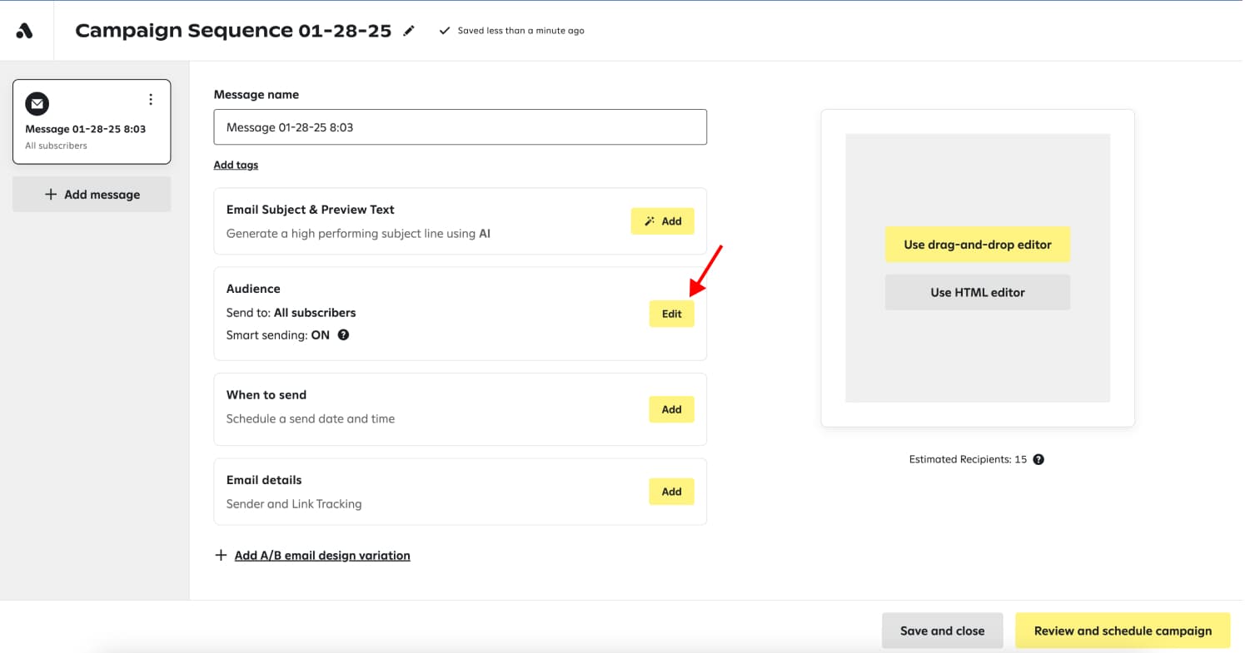Click the envelope icon on message card
This screenshot has width=1245, height=653.
coord(37,104)
